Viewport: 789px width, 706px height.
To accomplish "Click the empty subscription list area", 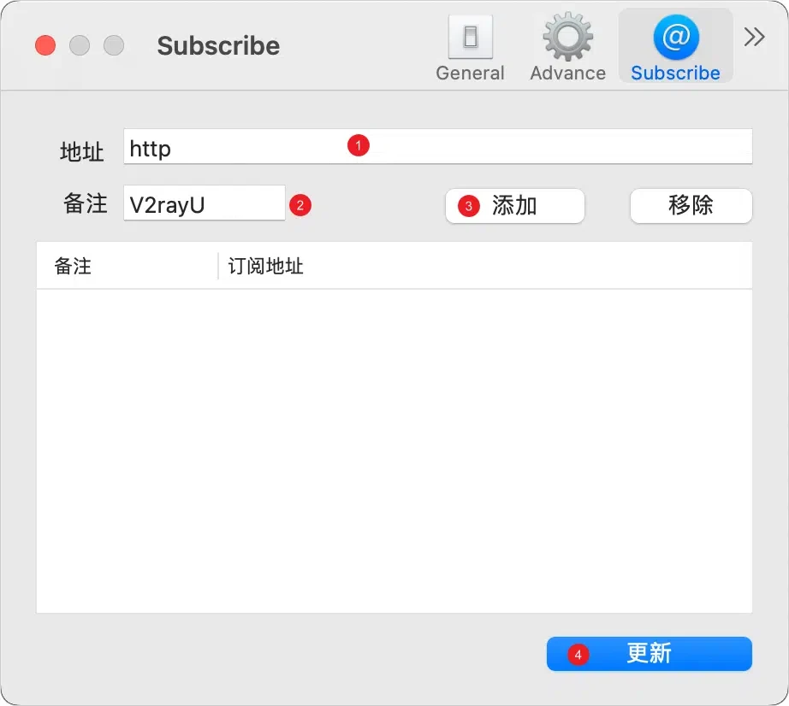I will click(x=394, y=450).
